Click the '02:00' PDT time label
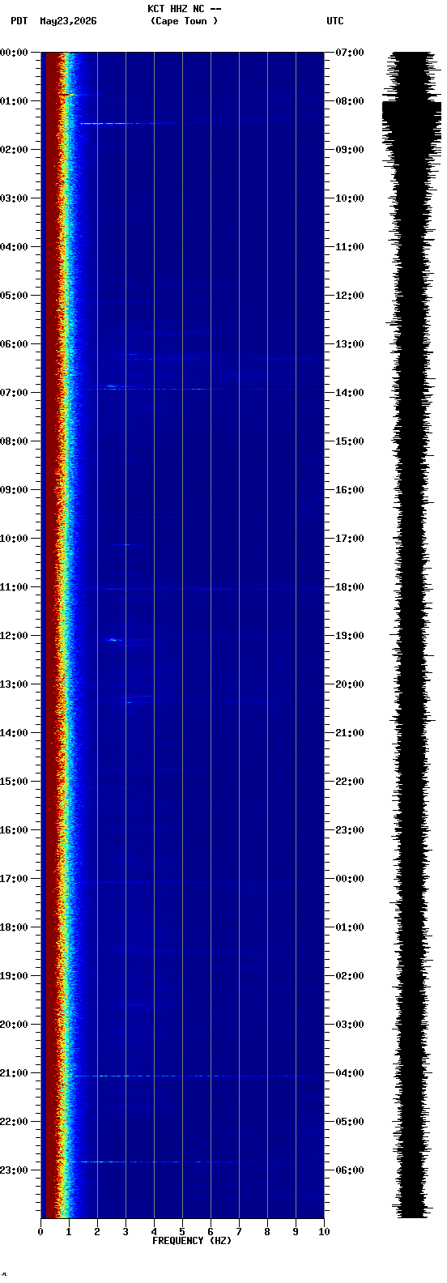447x1283 pixels. (x=14, y=150)
